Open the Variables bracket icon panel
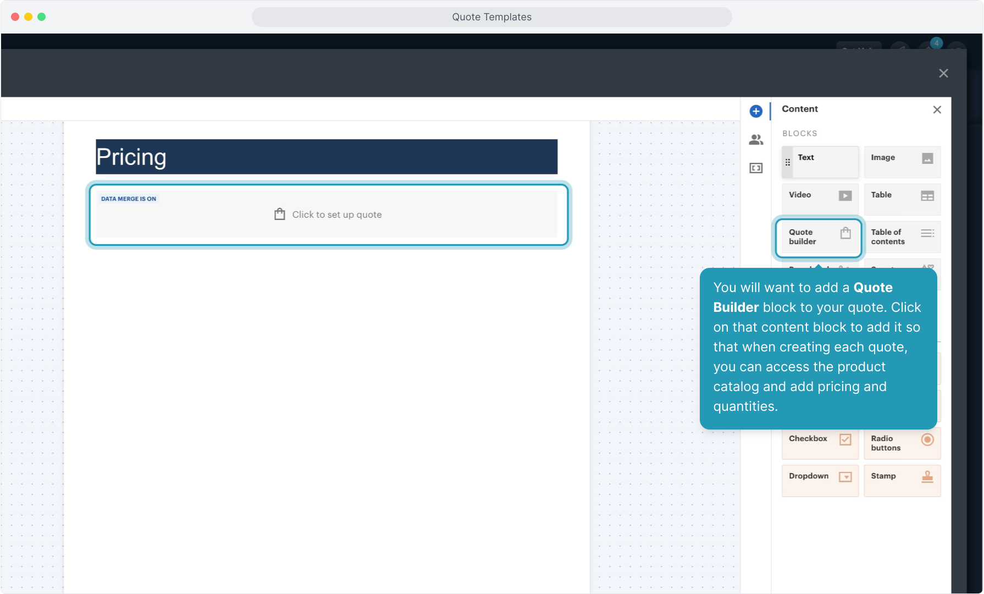This screenshot has height=594, width=984. click(x=756, y=168)
